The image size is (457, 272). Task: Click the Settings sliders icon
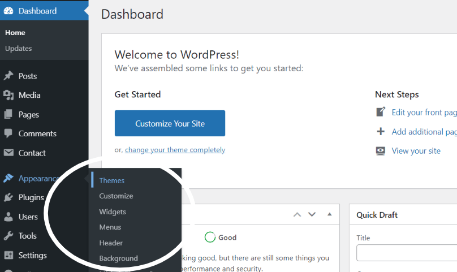(x=8, y=255)
